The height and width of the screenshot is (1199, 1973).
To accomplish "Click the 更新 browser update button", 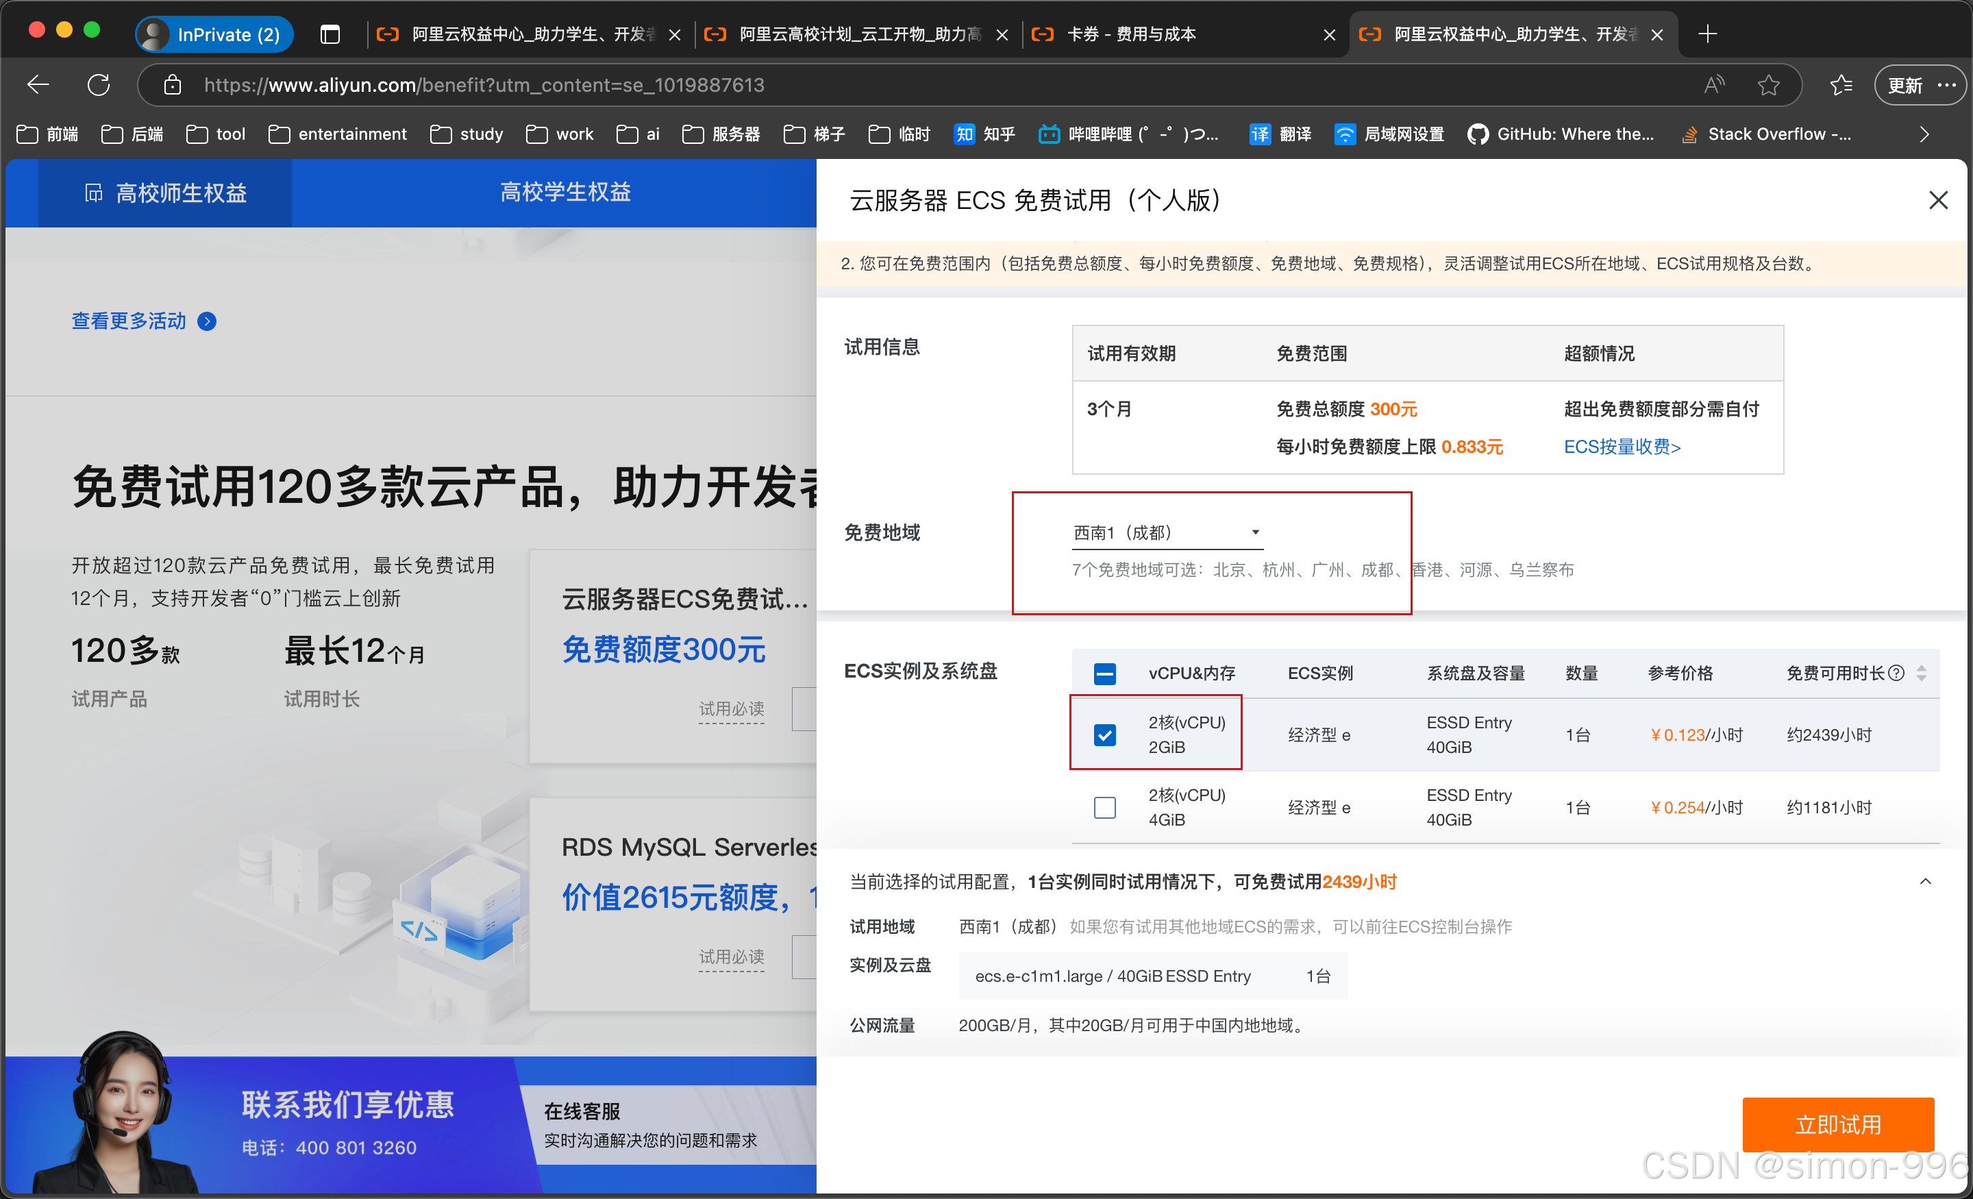I will pyautogui.click(x=1921, y=85).
